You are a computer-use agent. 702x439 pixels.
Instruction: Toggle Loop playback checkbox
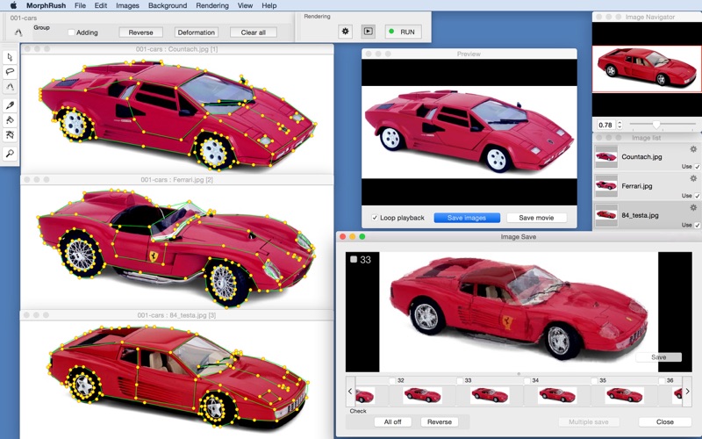[x=375, y=218]
